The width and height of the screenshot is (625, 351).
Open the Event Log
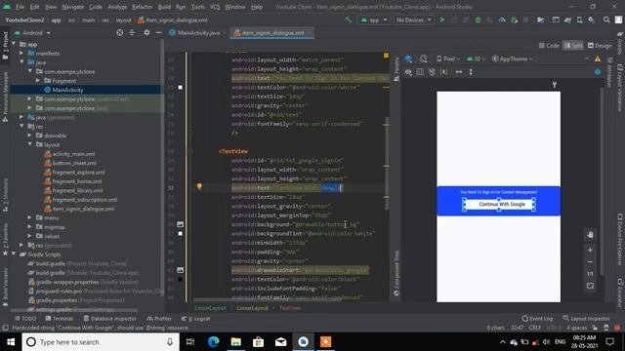(537, 319)
